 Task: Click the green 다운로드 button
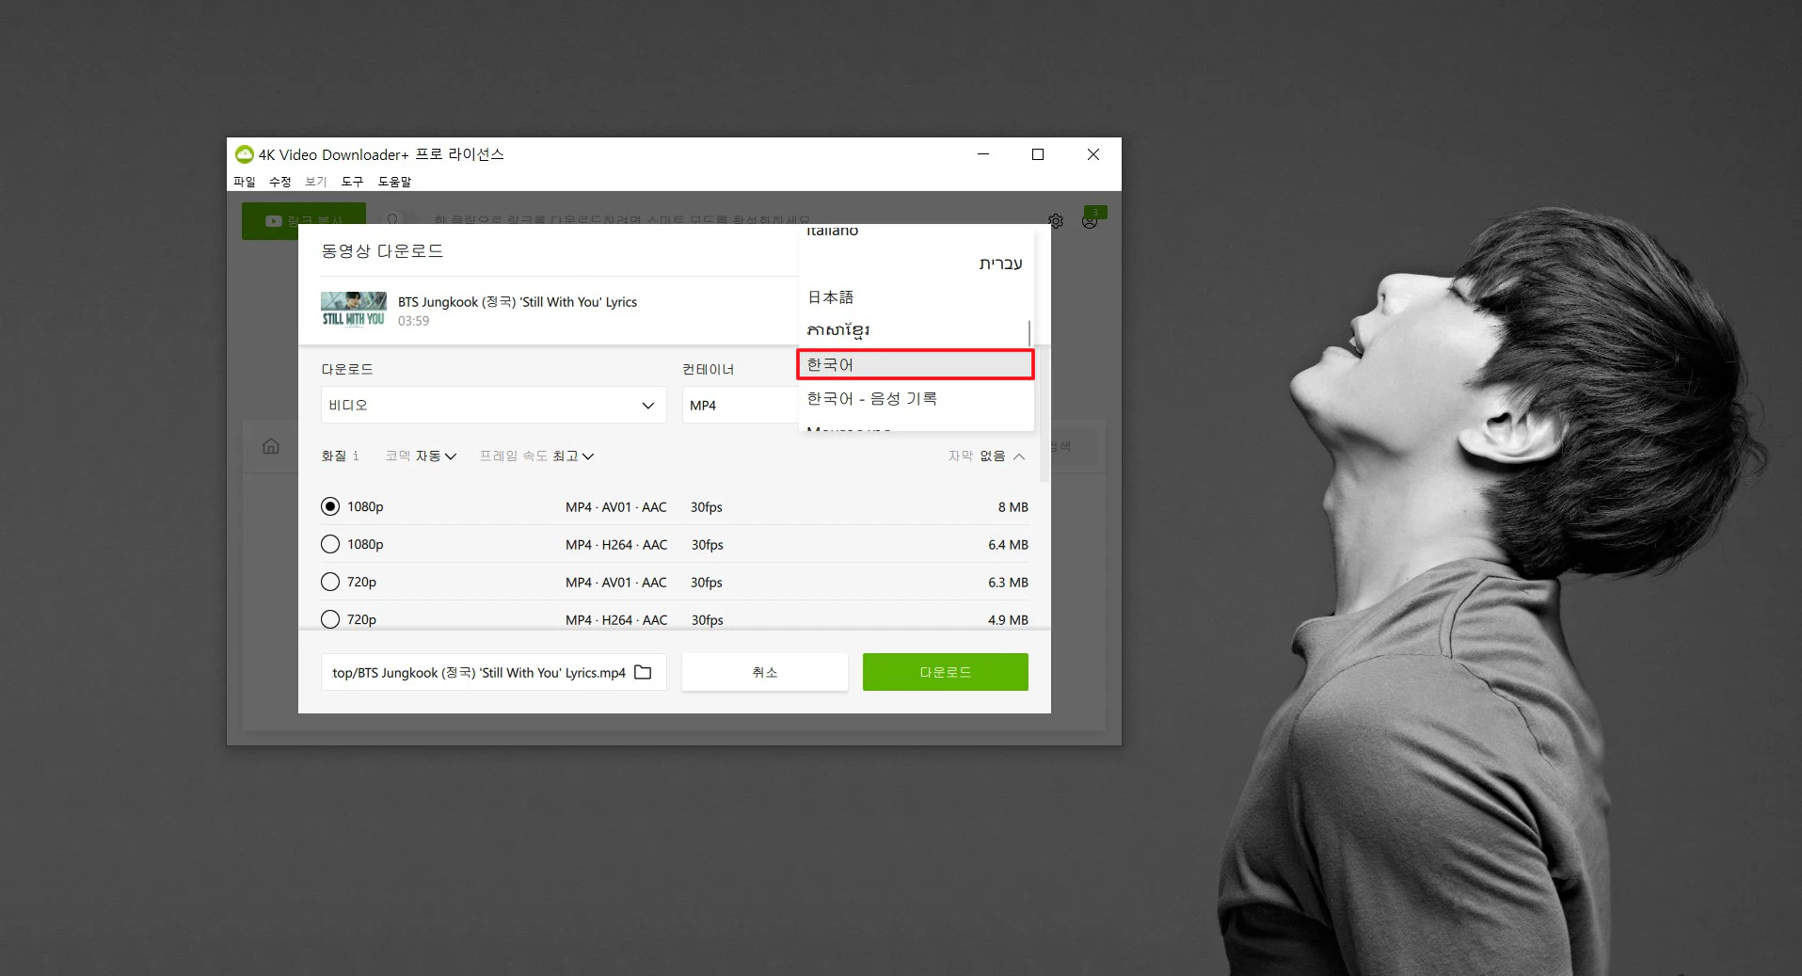pyautogui.click(x=946, y=672)
